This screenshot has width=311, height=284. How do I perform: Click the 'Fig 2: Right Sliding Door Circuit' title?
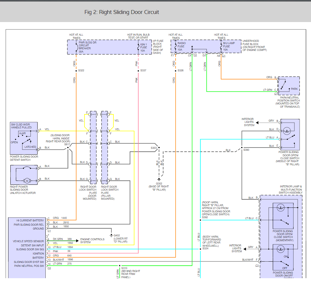(x=121, y=12)
